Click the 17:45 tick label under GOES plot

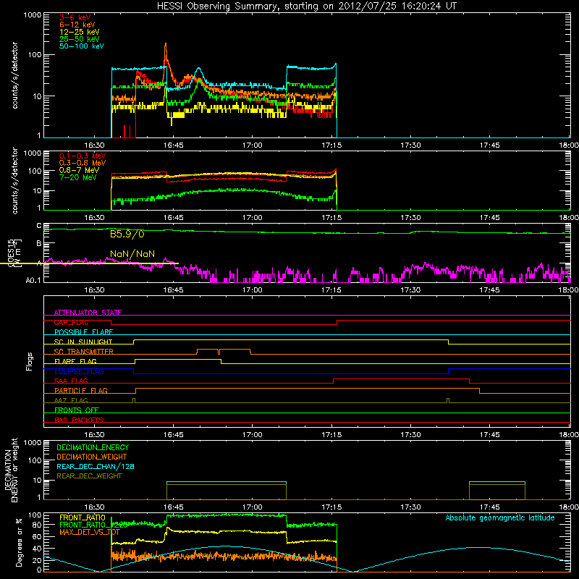[x=490, y=290]
